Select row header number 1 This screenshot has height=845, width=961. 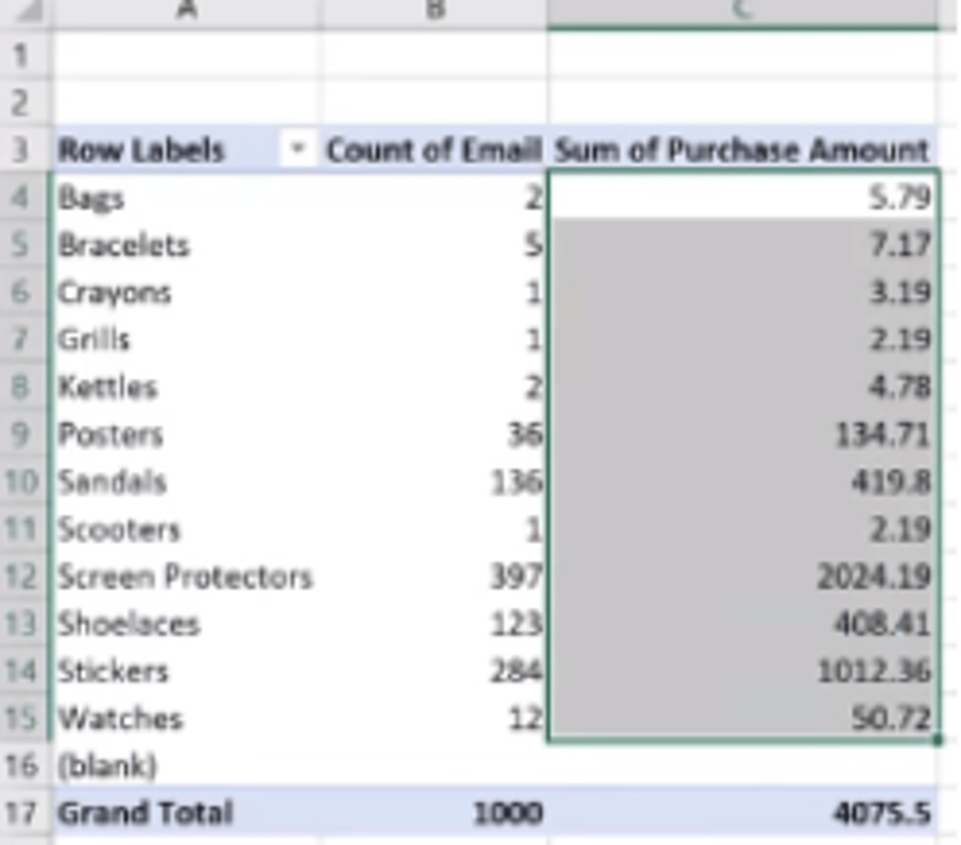(x=21, y=56)
